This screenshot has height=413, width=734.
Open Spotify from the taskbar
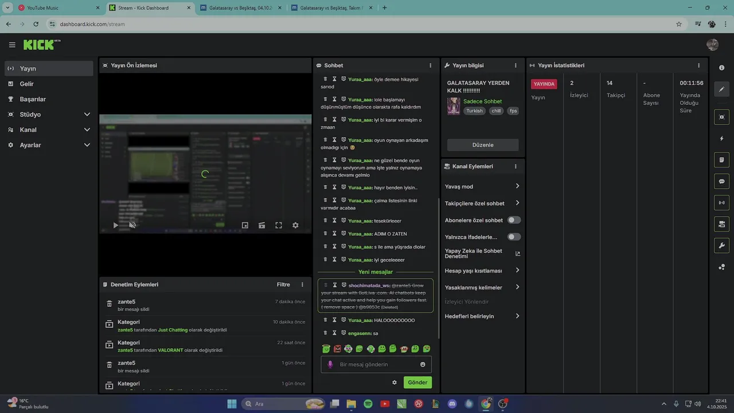point(368,404)
